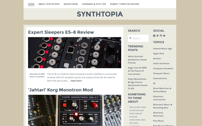The width and height of the screenshot is (202, 126).
Task: Select Electronic Instruments topic
Action: pyautogui.click(x=159, y=98)
